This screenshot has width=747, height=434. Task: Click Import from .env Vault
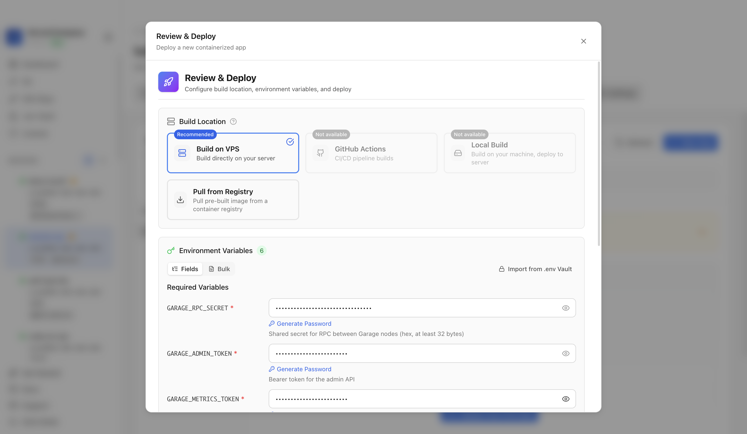[535, 269]
